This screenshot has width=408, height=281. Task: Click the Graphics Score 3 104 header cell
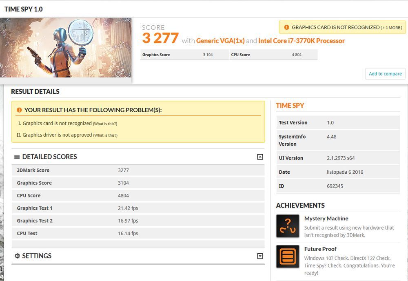coord(184,55)
